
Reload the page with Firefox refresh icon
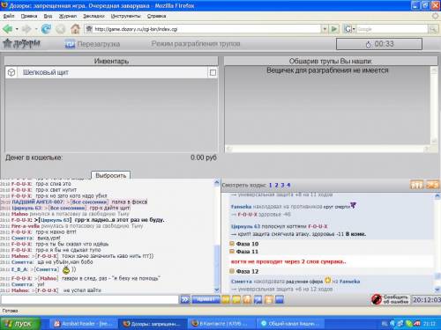[x=46, y=29]
